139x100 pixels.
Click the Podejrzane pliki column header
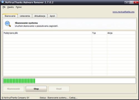[x=47, y=33]
